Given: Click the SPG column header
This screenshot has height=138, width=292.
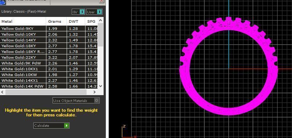Looking at the screenshot, I should (91, 21).
